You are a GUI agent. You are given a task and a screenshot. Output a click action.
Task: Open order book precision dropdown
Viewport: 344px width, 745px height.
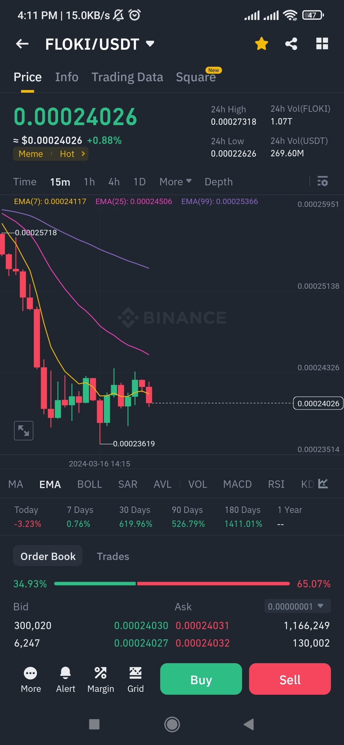click(x=297, y=606)
